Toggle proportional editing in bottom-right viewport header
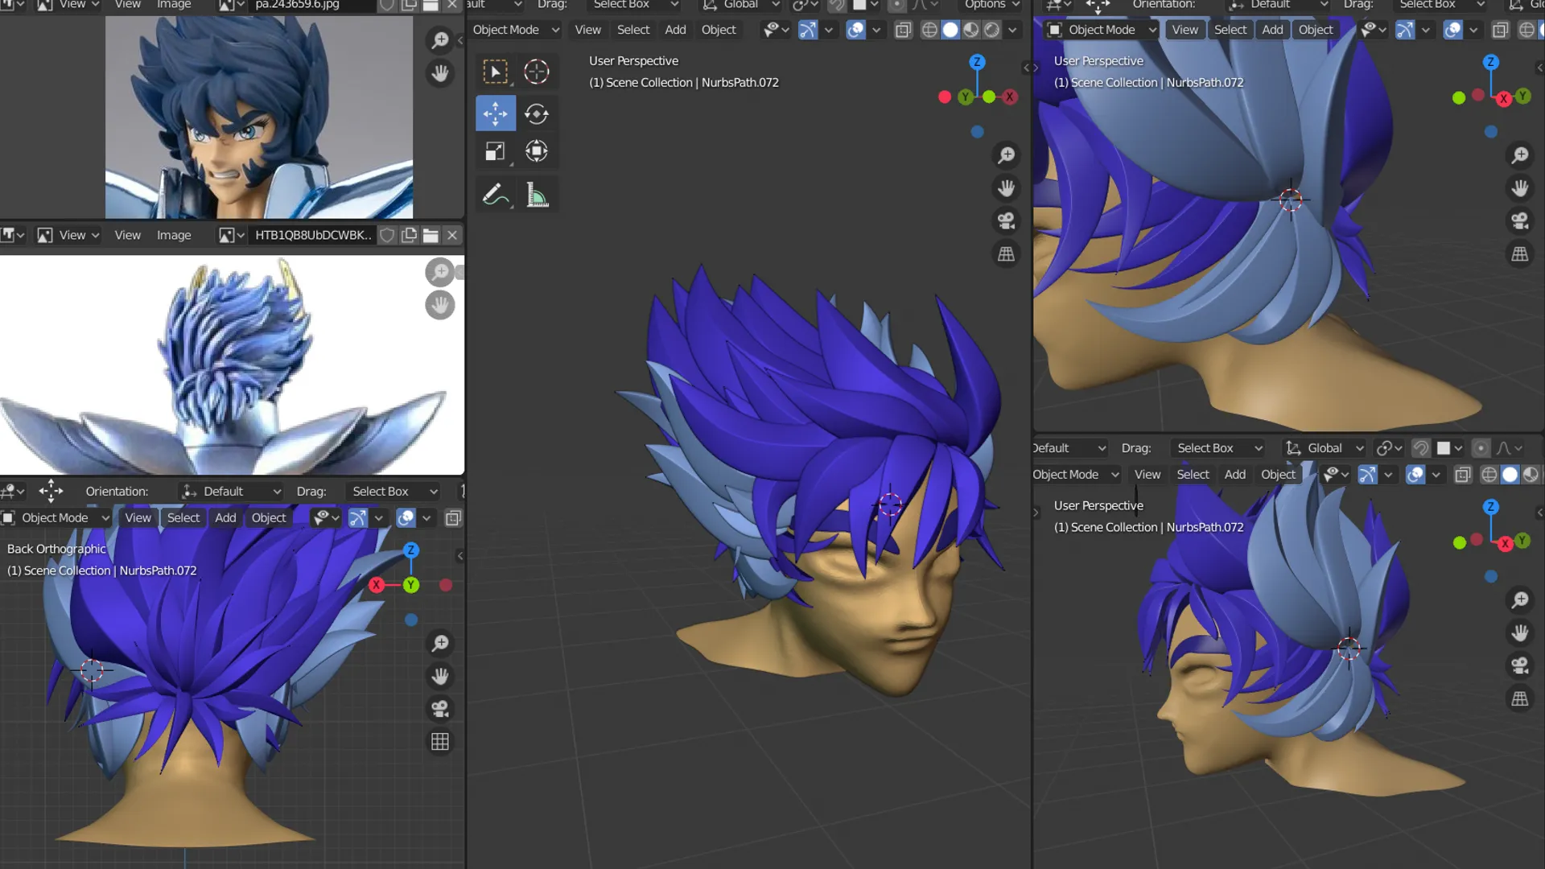1545x869 pixels. [x=1481, y=448]
